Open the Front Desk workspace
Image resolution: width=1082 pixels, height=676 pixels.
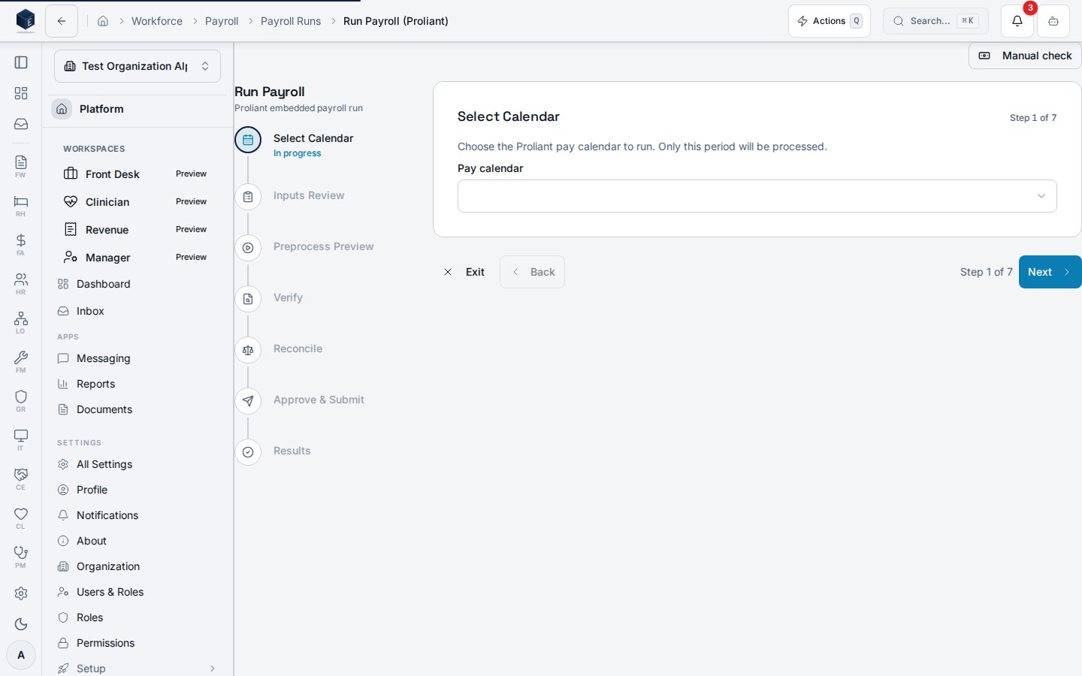coord(138,174)
